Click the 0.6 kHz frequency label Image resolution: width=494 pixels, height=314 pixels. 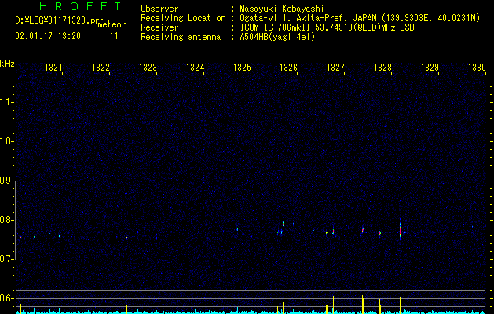click(6, 298)
